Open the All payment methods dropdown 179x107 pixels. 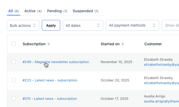[132, 26]
